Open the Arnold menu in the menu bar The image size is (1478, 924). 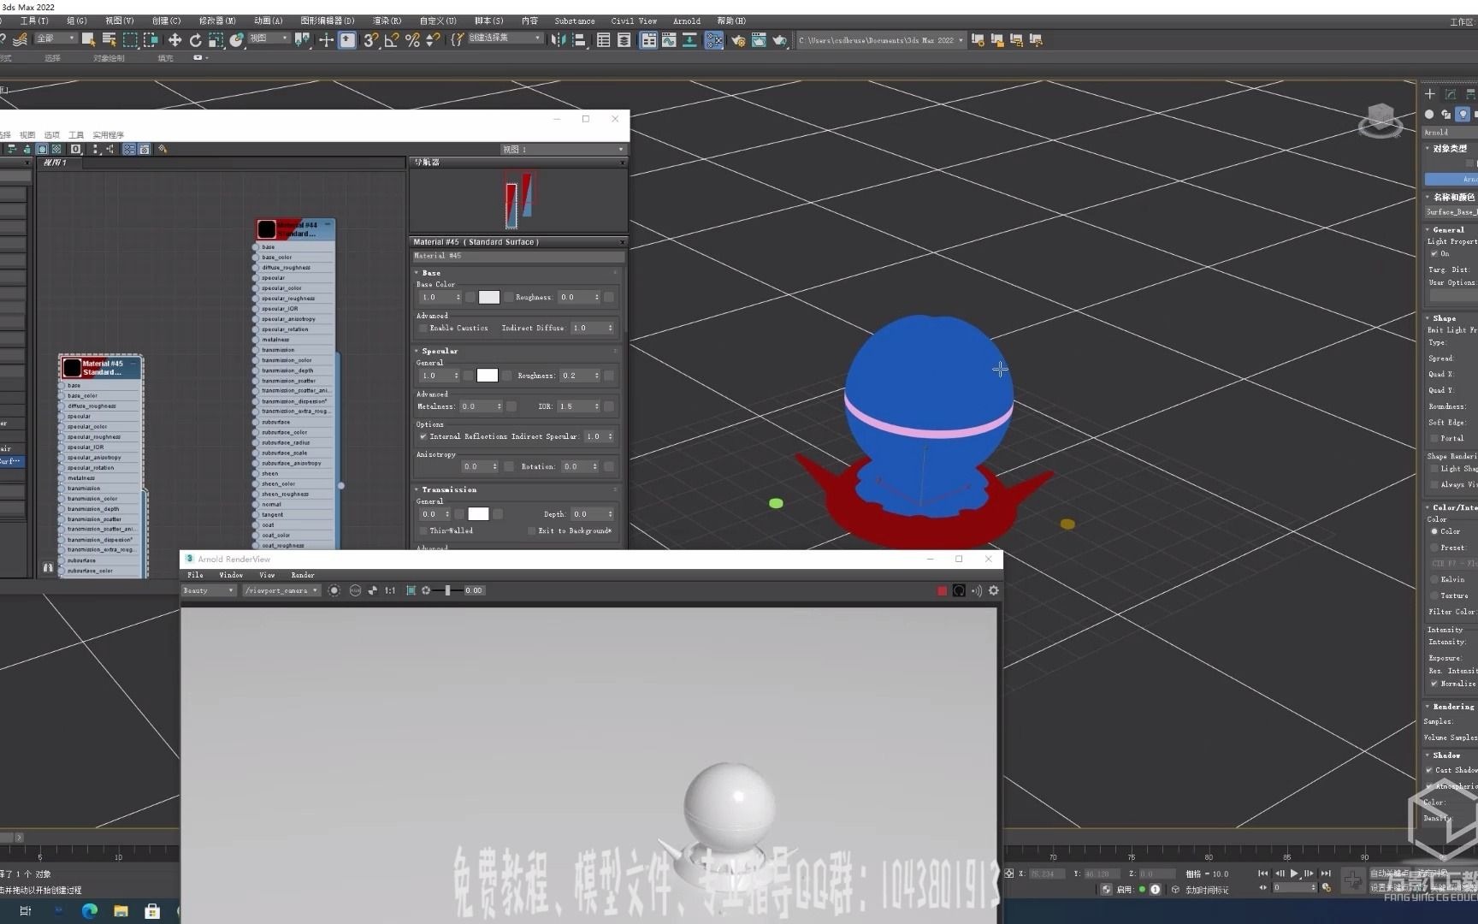pos(687,21)
